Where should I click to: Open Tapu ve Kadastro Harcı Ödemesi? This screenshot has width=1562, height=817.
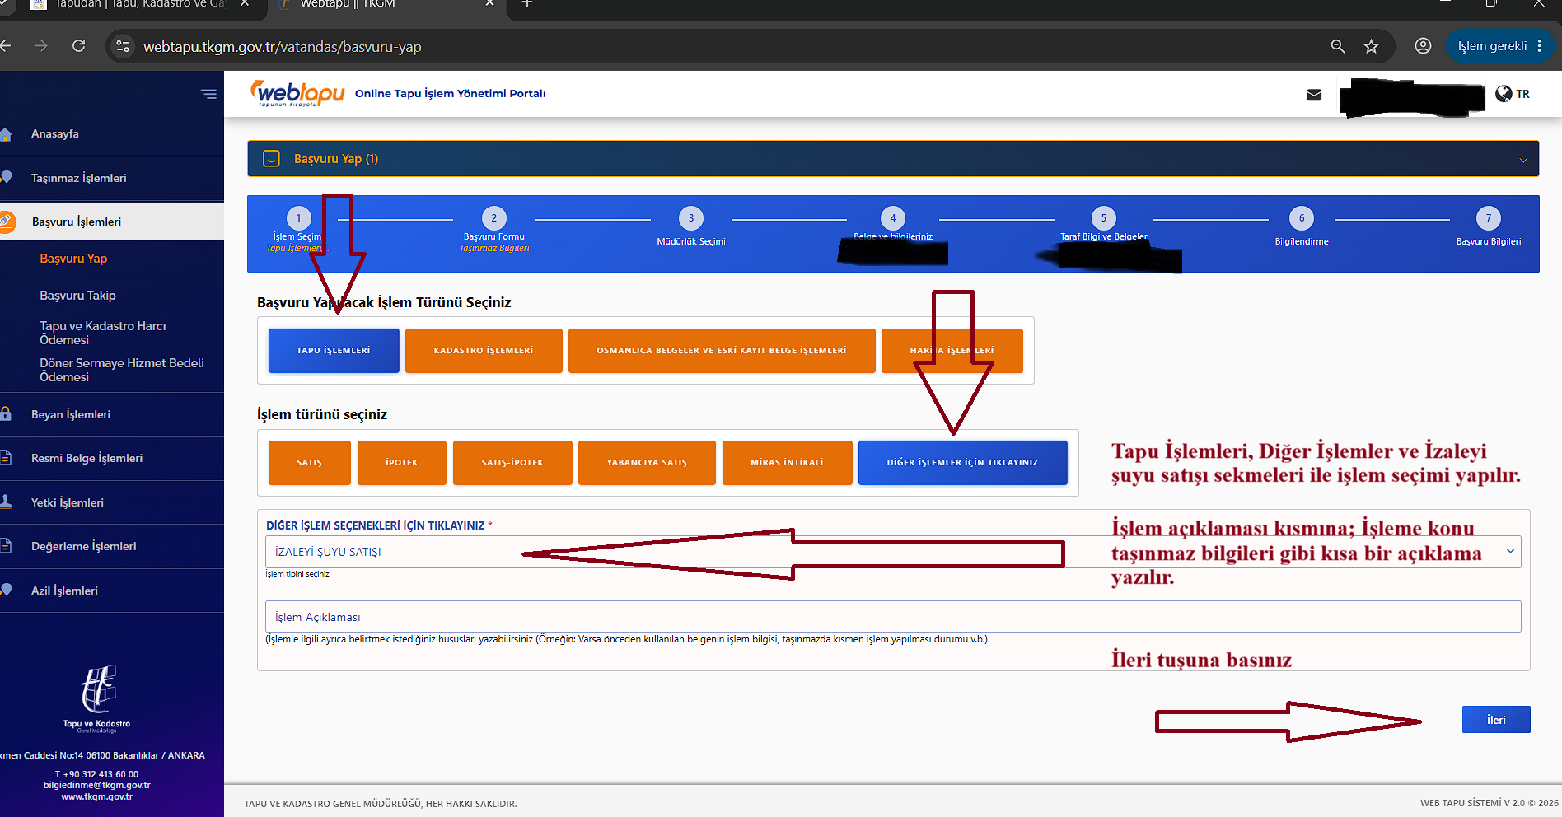point(103,333)
